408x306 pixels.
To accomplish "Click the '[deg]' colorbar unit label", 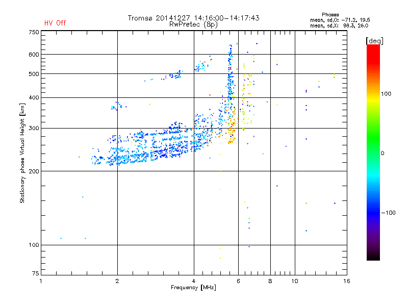I will coord(374,41).
